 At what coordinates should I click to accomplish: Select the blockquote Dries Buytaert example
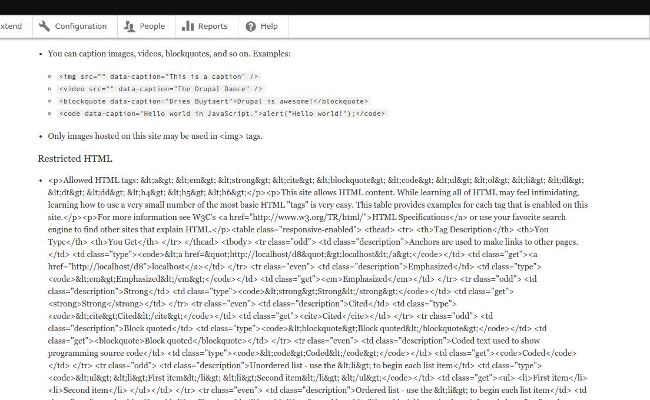213,101
